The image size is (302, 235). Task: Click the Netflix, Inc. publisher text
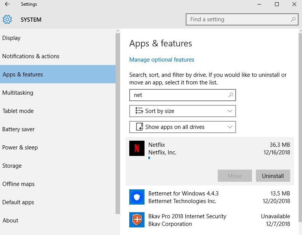pos(162,152)
